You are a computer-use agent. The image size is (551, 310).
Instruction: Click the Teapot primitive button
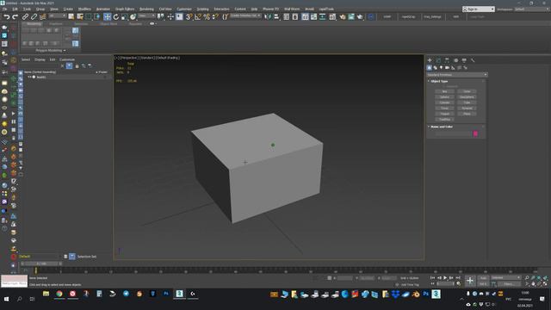[444, 114]
